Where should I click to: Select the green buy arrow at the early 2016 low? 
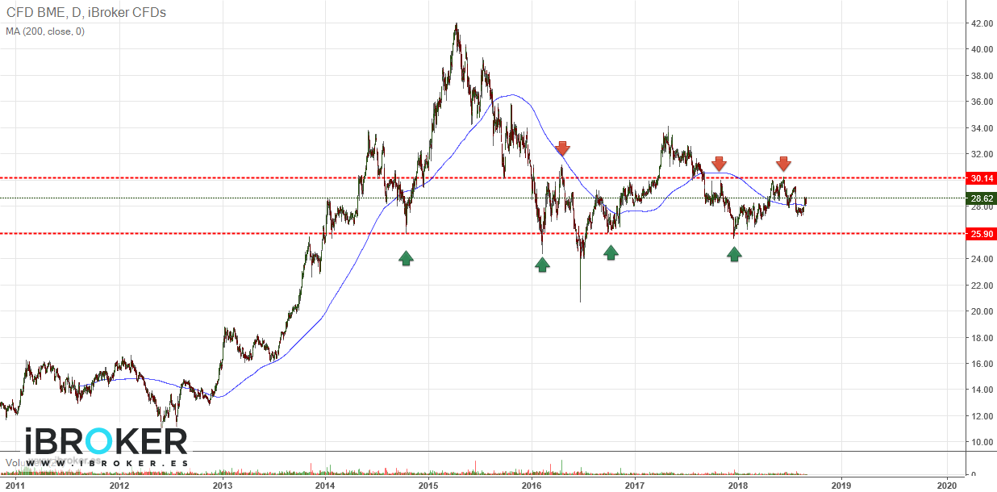coord(541,265)
